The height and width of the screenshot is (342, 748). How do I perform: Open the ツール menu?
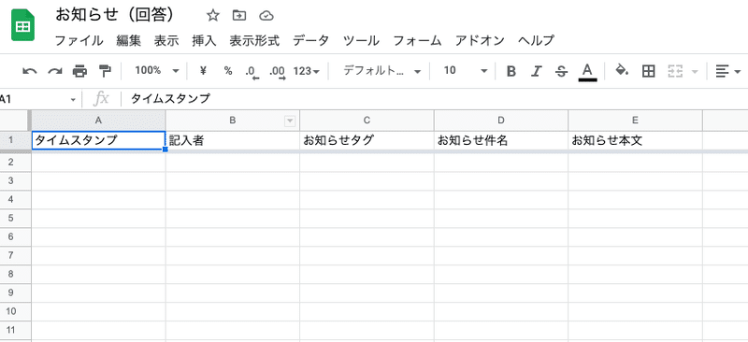tap(361, 40)
